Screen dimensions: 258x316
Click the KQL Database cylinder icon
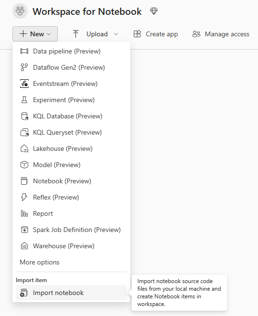(x=24, y=116)
